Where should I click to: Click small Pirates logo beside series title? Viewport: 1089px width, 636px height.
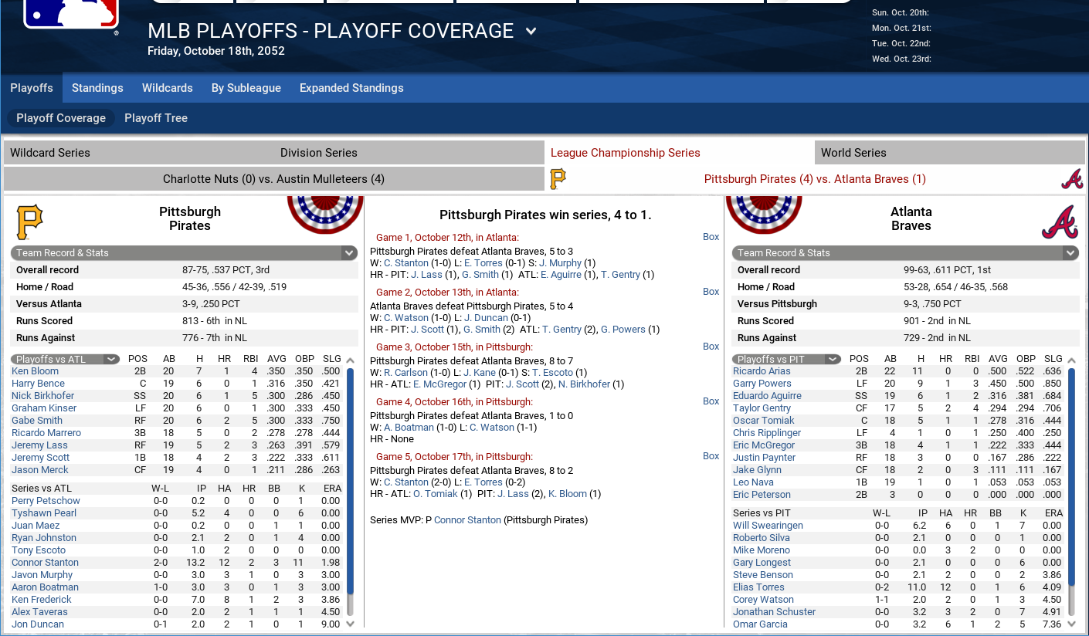[x=558, y=179]
